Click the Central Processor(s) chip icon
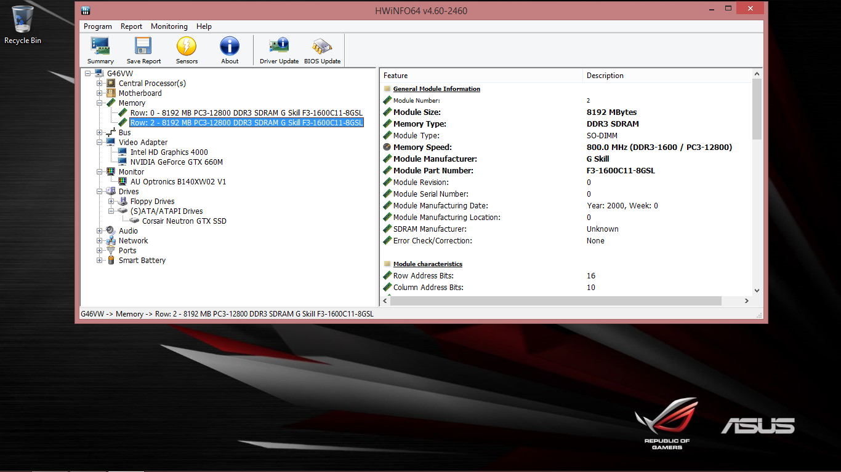This screenshot has height=472, width=841. tap(111, 83)
